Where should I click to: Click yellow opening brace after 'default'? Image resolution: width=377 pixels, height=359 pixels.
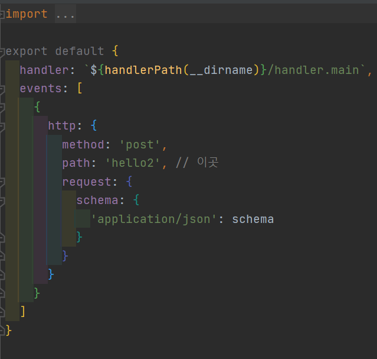pos(115,51)
